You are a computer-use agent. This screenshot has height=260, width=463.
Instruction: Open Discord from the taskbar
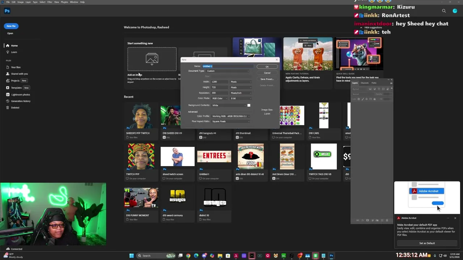[x=204, y=256]
